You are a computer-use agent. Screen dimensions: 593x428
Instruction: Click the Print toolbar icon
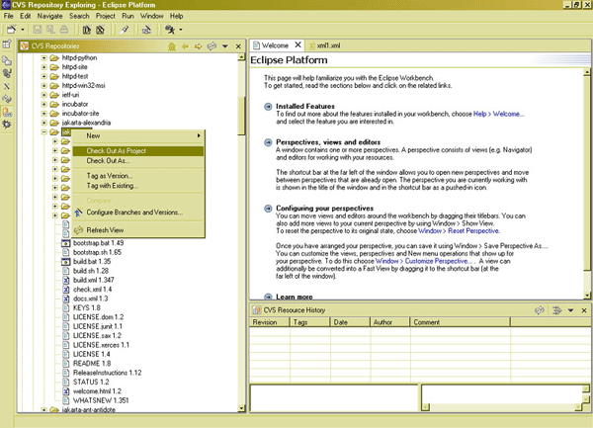(x=64, y=29)
